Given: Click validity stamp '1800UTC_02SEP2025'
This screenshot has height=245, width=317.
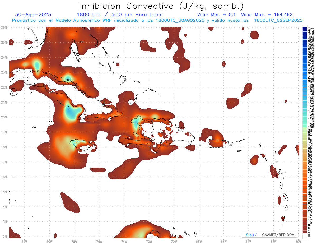Looking at the screenshot, I should pyautogui.click(x=278, y=20).
